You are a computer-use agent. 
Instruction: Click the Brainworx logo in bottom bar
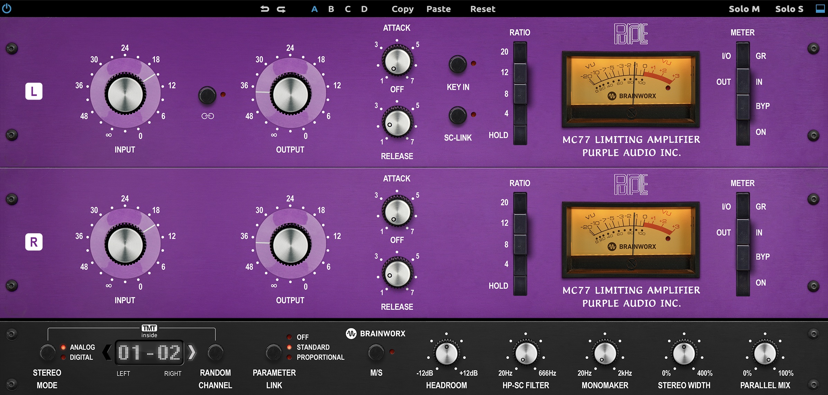pyautogui.click(x=375, y=333)
